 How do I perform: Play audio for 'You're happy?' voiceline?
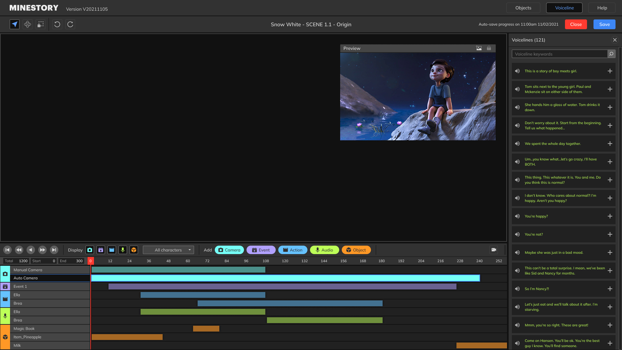coord(517,216)
